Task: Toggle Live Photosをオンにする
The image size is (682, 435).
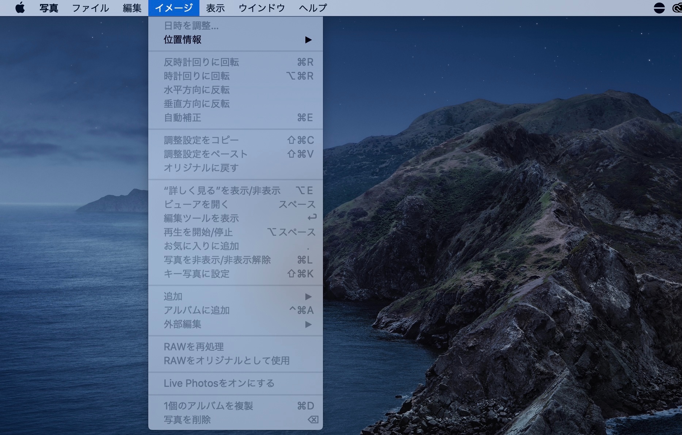Action: pos(219,383)
